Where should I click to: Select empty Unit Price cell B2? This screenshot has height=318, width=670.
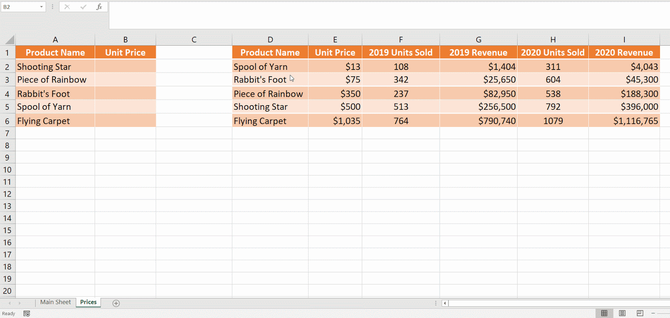[125, 66]
